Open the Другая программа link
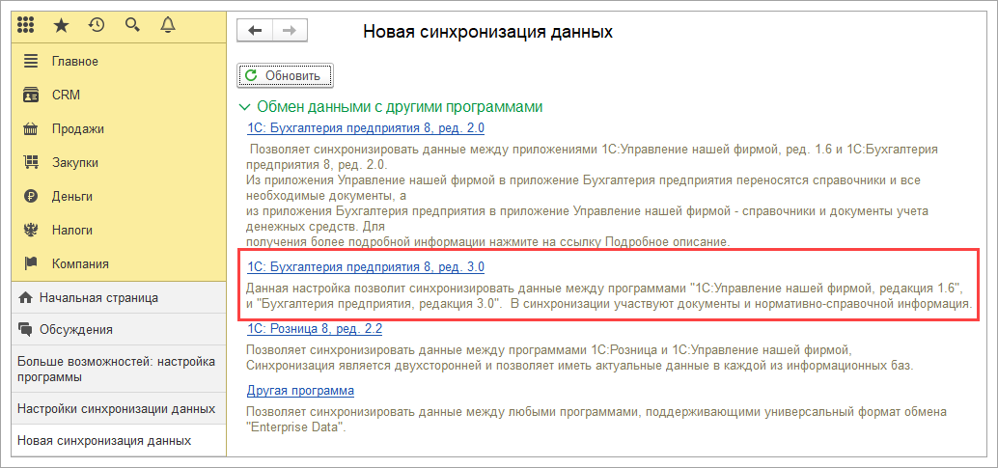998x468 pixels. click(300, 390)
